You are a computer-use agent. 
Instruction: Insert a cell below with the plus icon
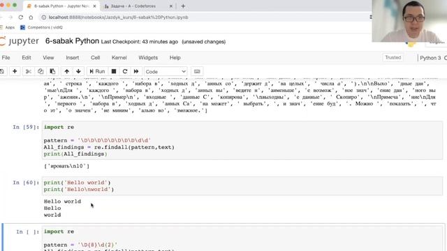click(x=15, y=71)
